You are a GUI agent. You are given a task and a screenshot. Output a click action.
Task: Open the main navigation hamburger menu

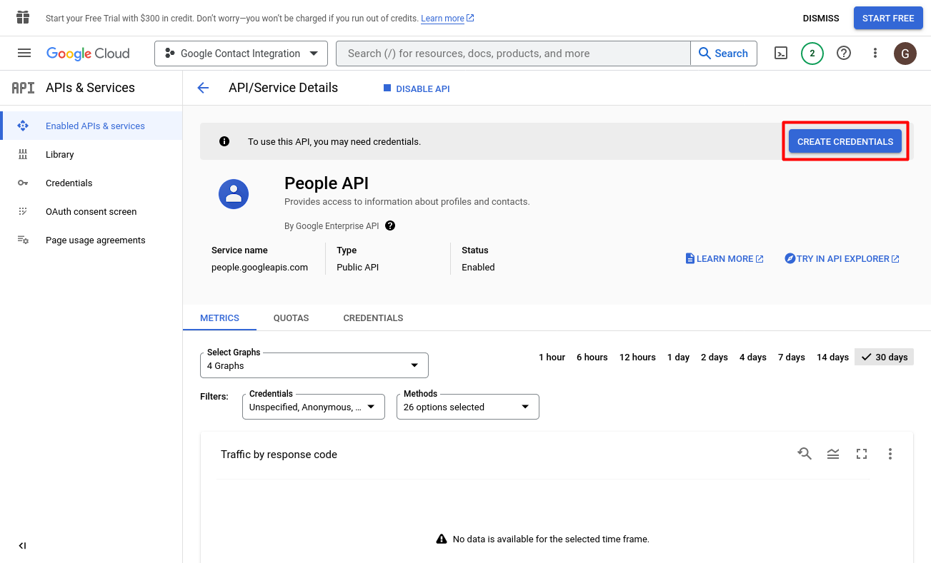point(24,53)
